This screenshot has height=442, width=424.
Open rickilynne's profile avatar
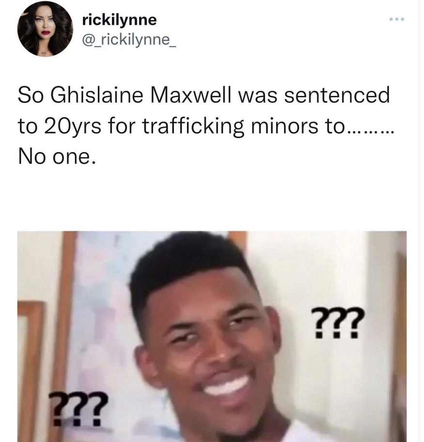pyautogui.click(x=45, y=29)
